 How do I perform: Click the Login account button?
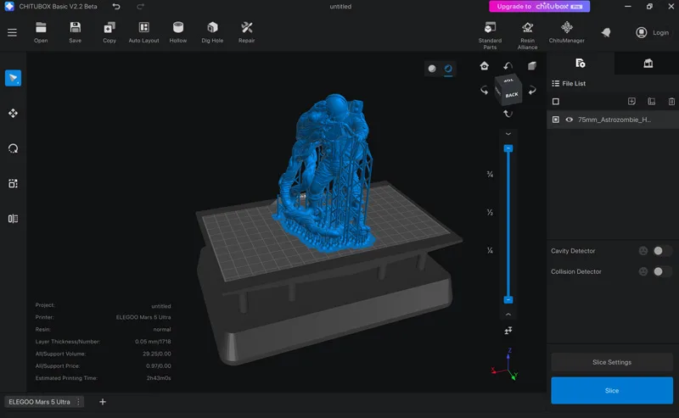pyautogui.click(x=652, y=32)
